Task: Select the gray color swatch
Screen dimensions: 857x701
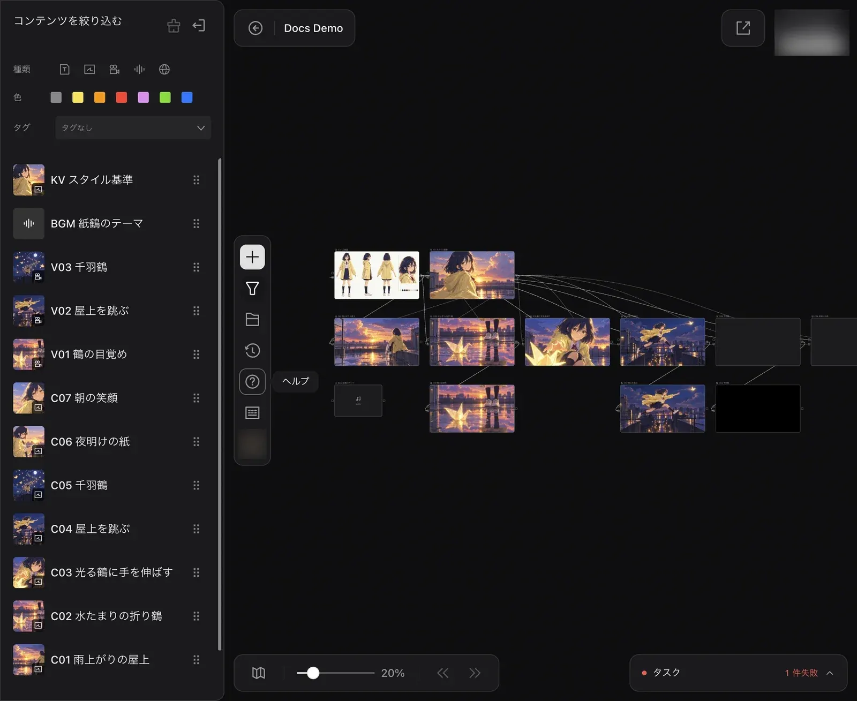Action: pyautogui.click(x=56, y=97)
